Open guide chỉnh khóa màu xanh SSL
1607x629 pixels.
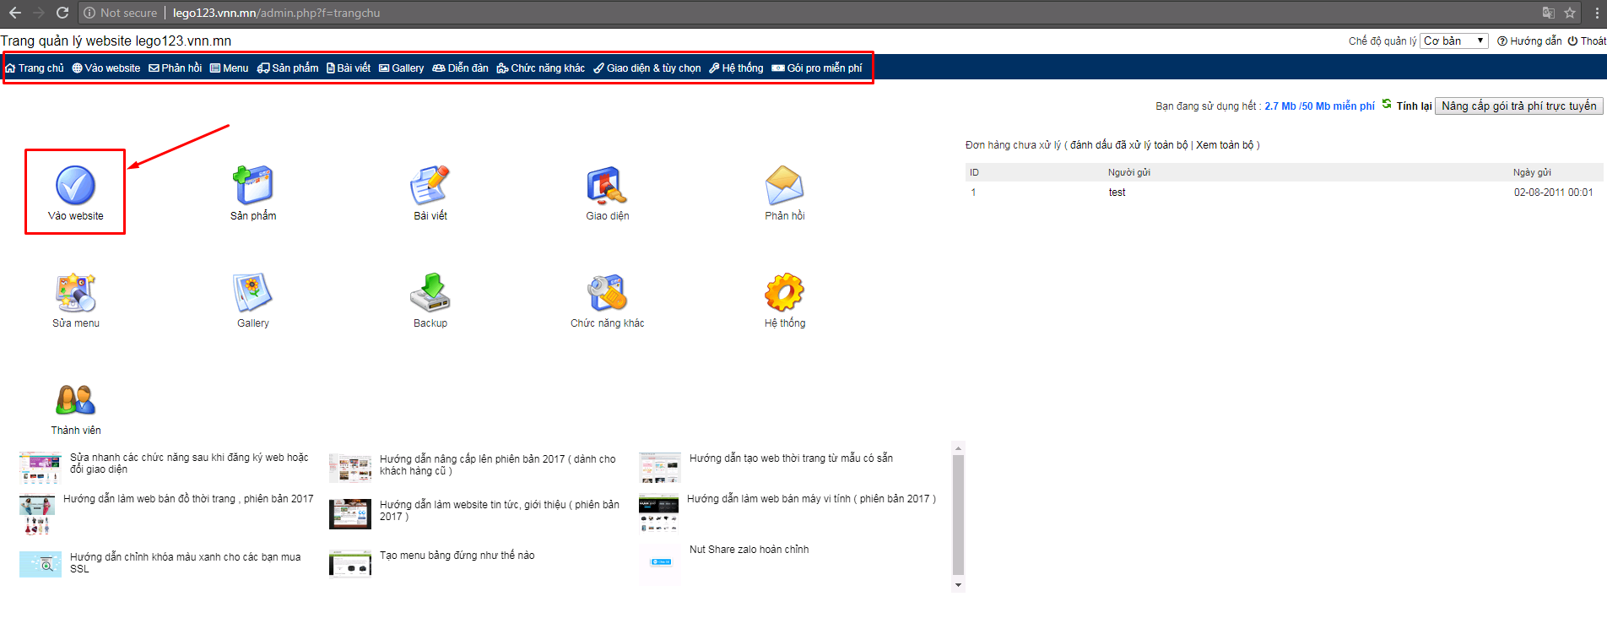click(185, 562)
